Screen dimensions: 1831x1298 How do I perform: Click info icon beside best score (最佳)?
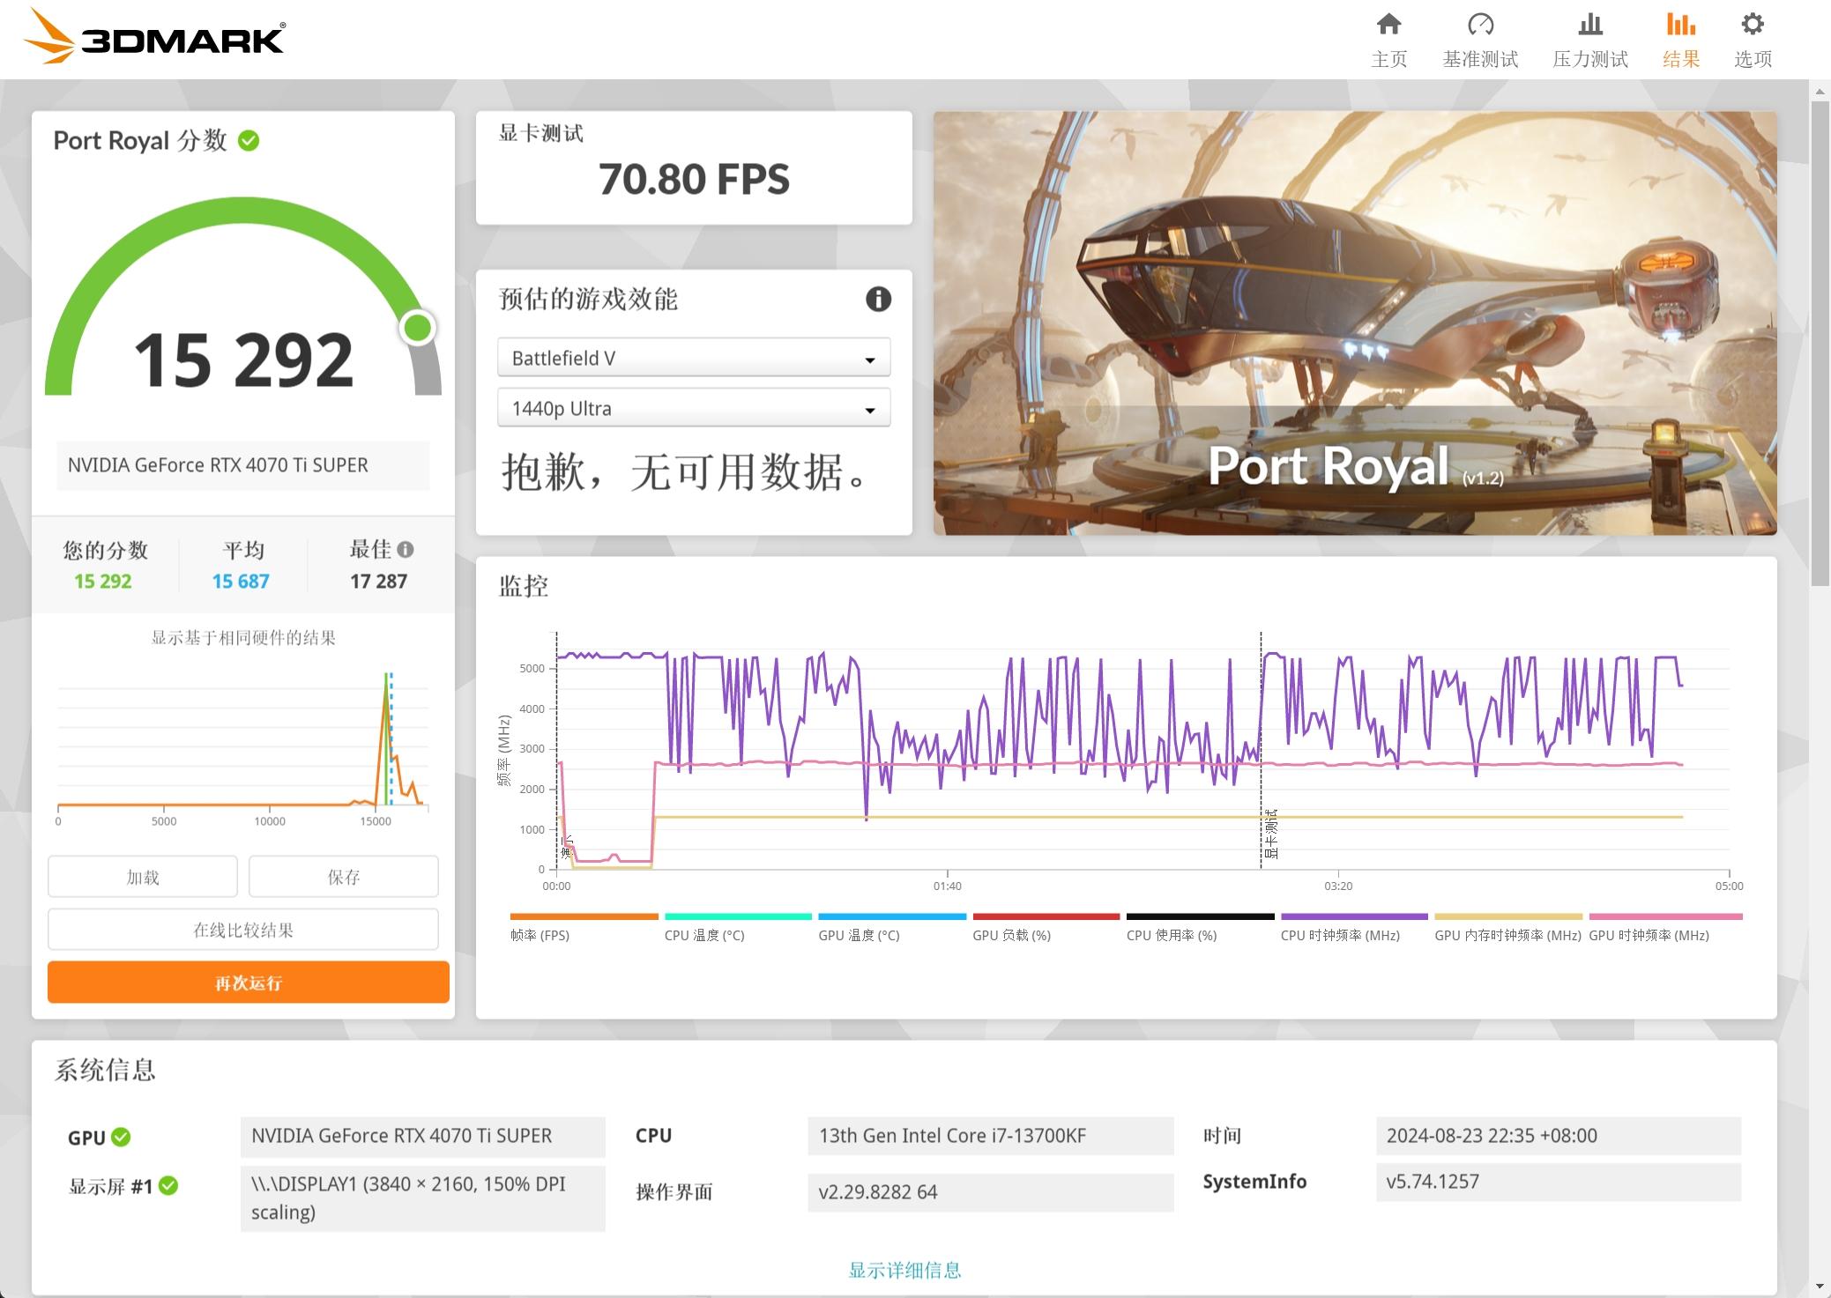[x=406, y=550]
